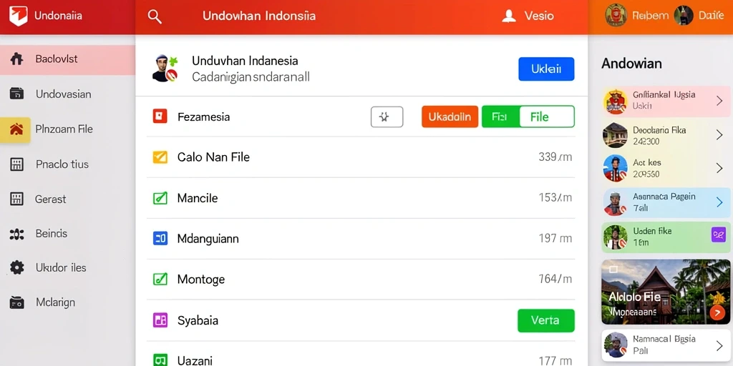Click the yellow house icon beside Plnzoam File
The height and width of the screenshot is (366, 733).
click(x=16, y=129)
